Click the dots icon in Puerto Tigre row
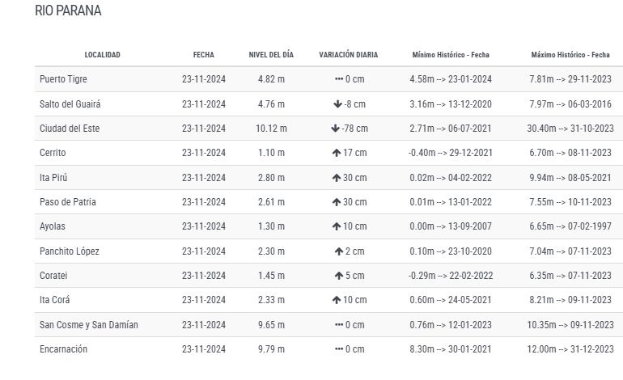 [x=339, y=80]
